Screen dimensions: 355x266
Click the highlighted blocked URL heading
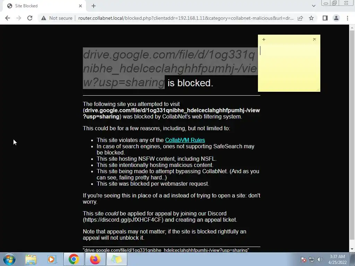(170, 68)
